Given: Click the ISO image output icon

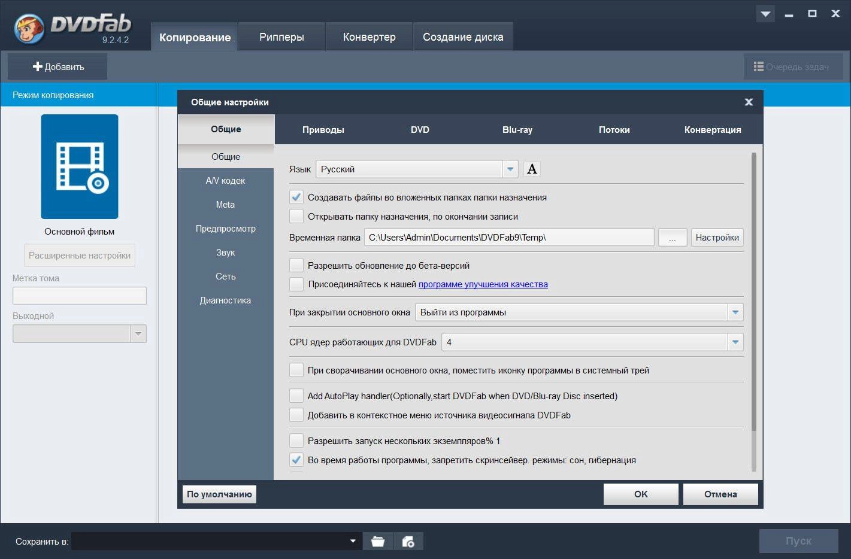Looking at the screenshot, I should [x=408, y=541].
